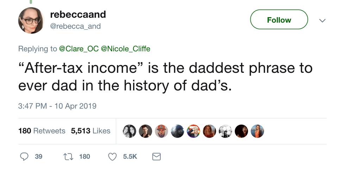Click the liker avatar with white balloons
Image resolution: width=345 pixels, height=177 pixels.
(x=225, y=131)
